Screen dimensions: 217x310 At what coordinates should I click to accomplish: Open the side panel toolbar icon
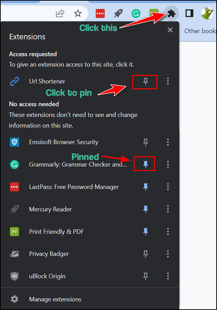pyautogui.click(x=189, y=13)
